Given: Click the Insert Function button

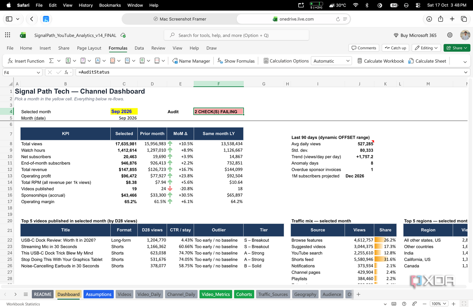Looking at the screenshot, I should tap(26, 61).
